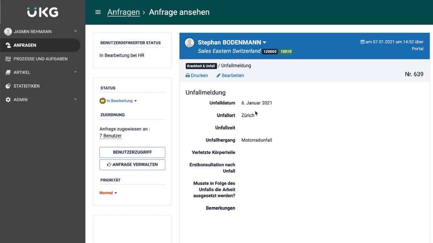Click Stephan Bodenmann's avatar picture
Viewport: 433px width, 243px height.
pyautogui.click(x=190, y=43)
